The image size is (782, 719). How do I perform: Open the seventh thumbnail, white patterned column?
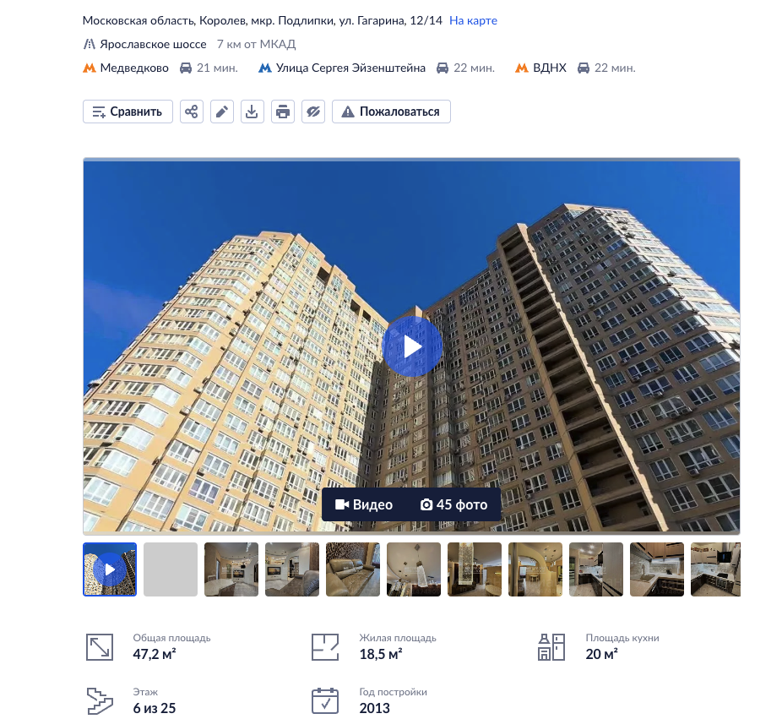tap(475, 569)
